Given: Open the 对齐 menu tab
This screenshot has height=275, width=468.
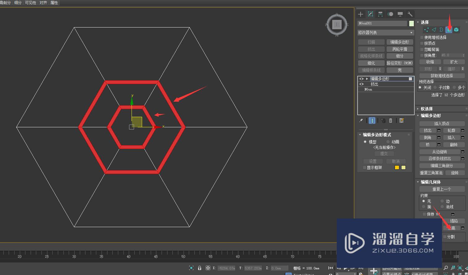Looking at the screenshot, I should coord(43,3).
